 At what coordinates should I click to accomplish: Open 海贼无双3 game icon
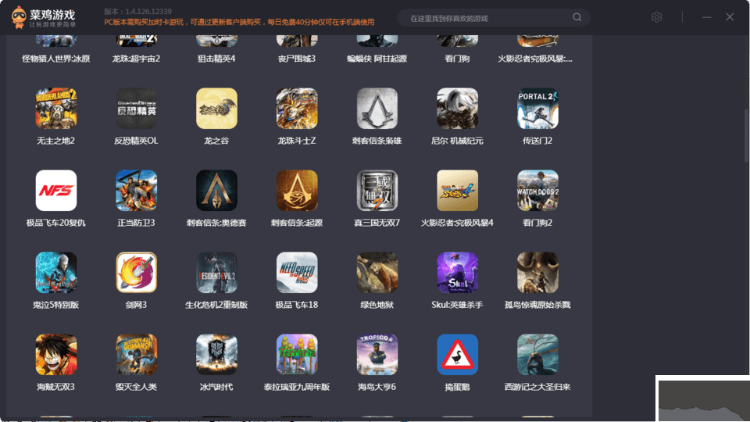coord(56,355)
